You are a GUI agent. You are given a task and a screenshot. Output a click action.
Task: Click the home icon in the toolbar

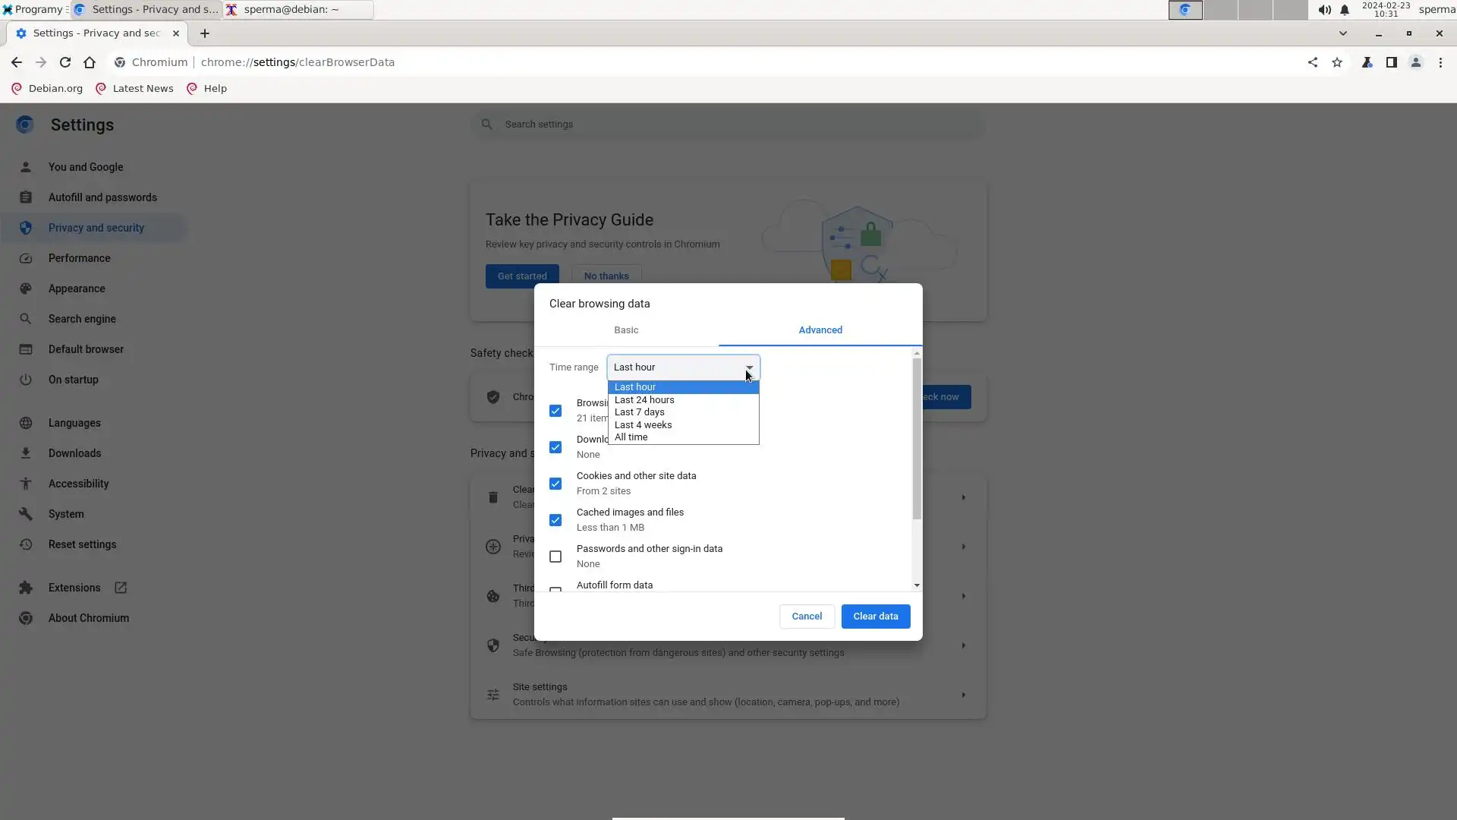(x=90, y=62)
